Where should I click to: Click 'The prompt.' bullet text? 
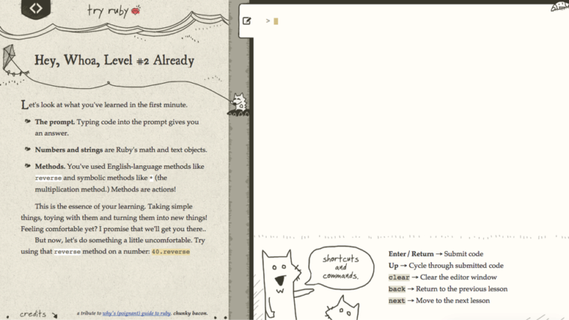click(x=55, y=122)
